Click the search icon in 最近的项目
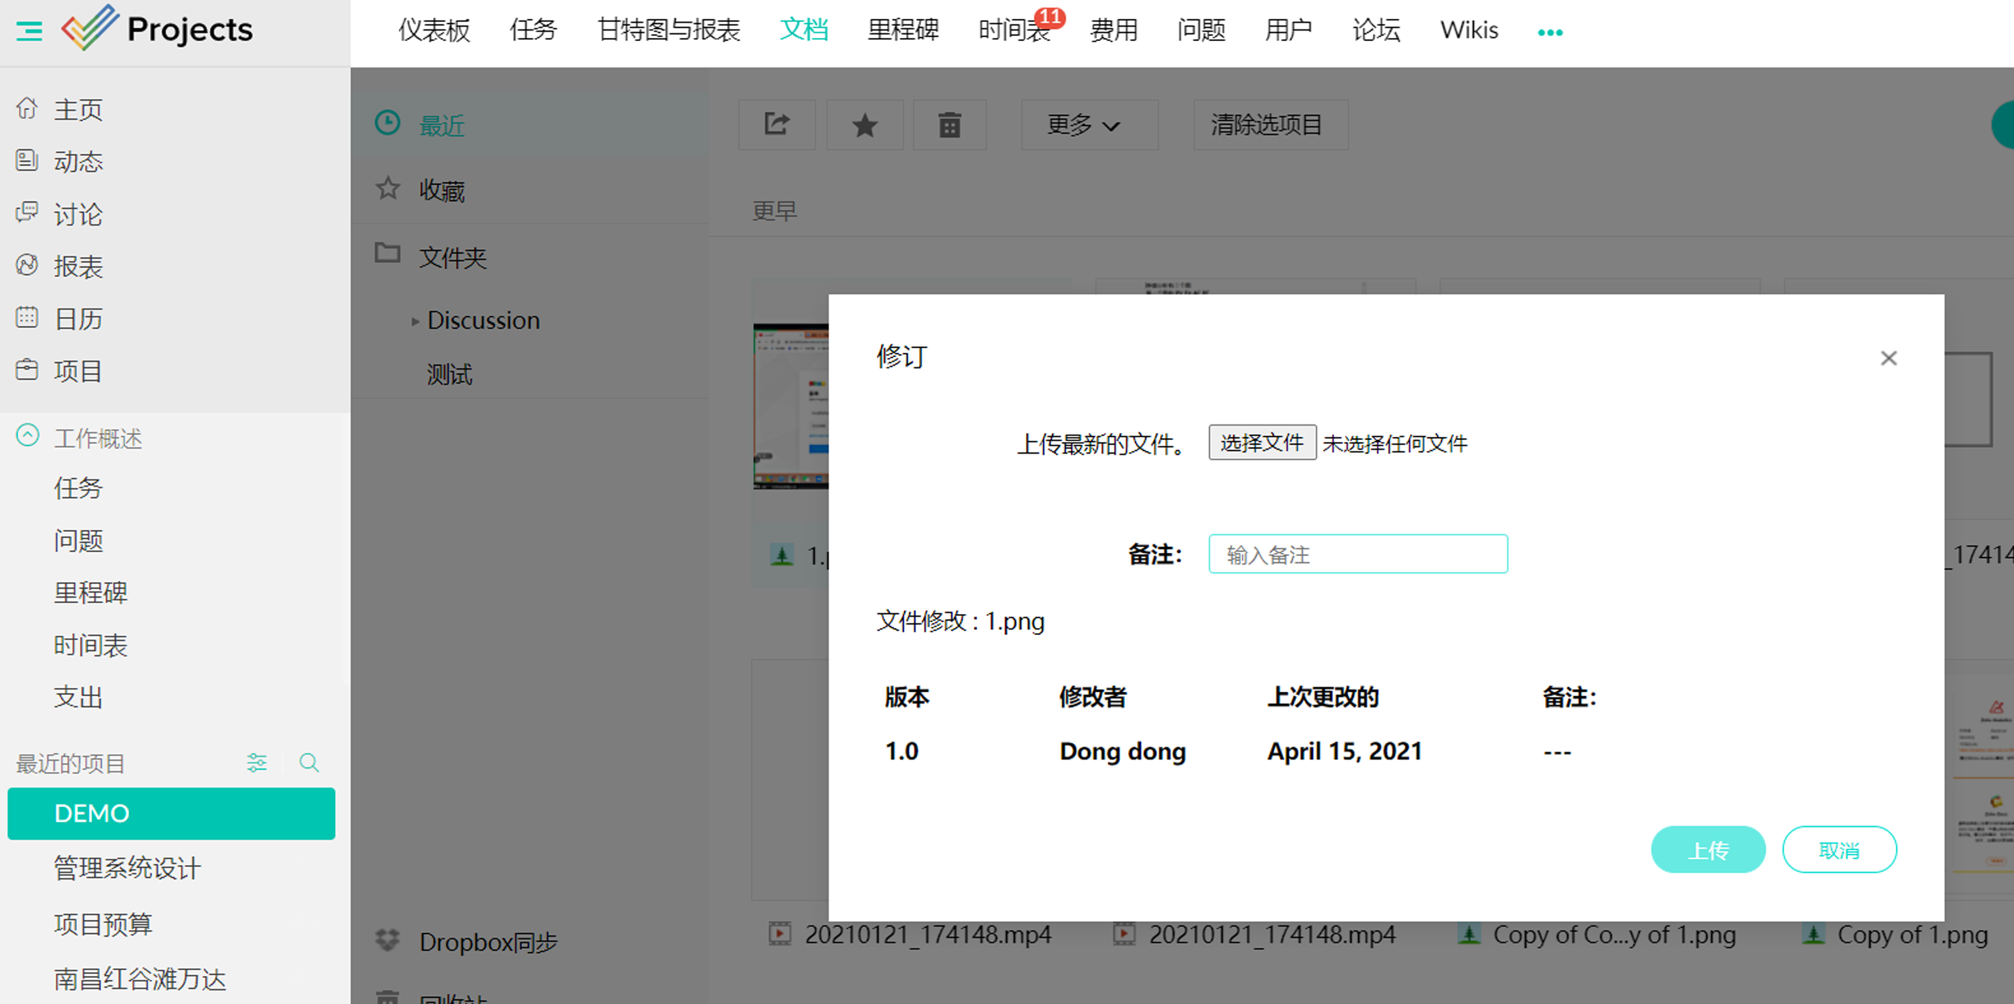 click(x=310, y=763)
